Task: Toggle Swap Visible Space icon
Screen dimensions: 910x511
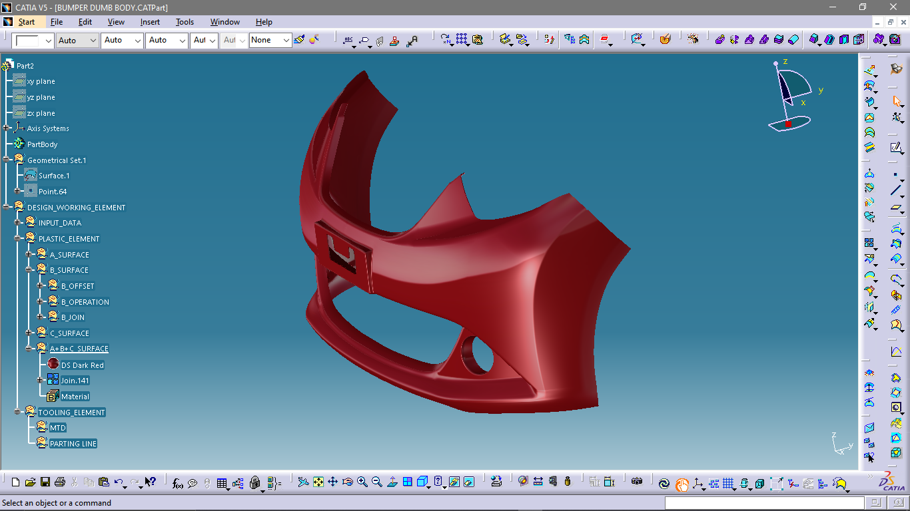Action: (x=469, y=482)
